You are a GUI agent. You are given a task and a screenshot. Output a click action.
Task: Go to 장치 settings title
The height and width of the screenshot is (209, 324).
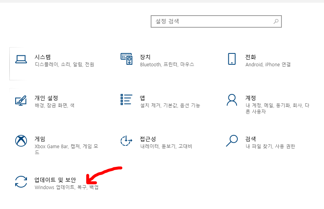point(145,57)
